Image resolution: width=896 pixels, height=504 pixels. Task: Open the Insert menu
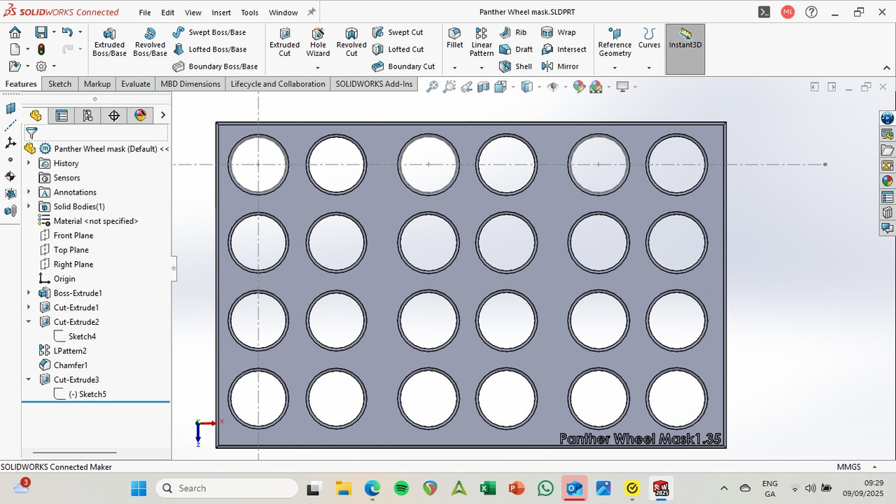pos(221,13)
